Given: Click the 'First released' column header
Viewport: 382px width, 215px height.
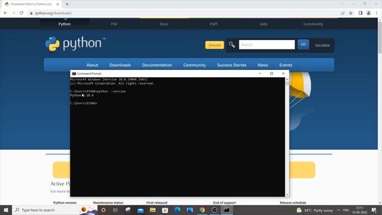Looking at the screenshot, I should pyautogui.click(x=157, y=202).
